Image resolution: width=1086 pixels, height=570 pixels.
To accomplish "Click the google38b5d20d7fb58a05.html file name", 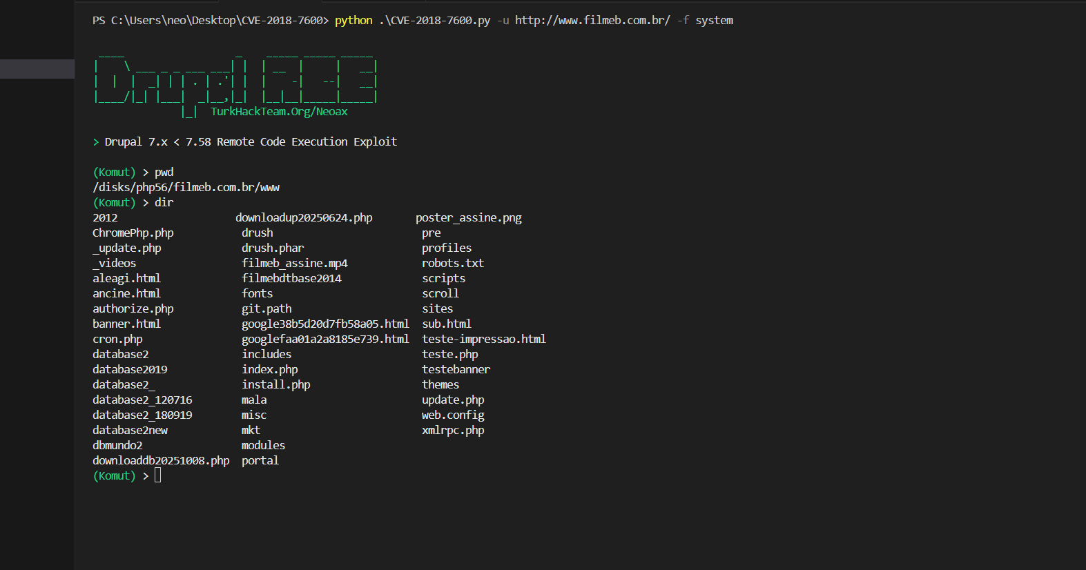I will pos(325,324).
